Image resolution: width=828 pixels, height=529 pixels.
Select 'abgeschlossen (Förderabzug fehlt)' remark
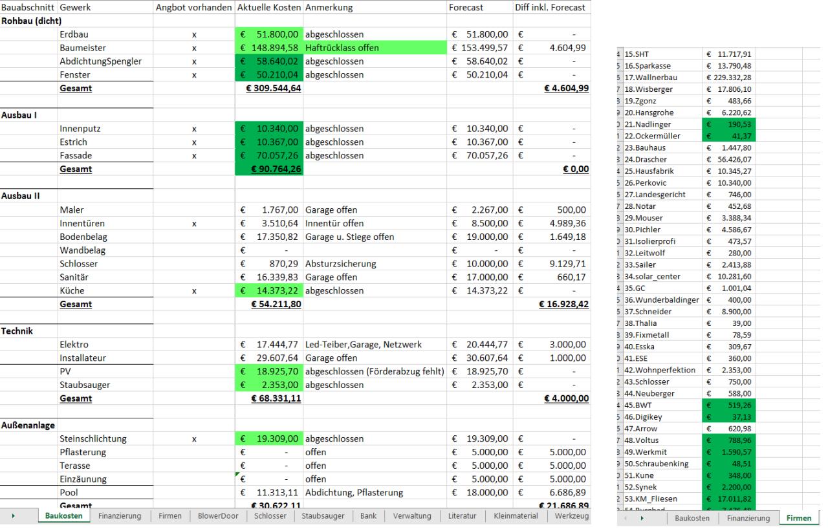(x=375, y=373)
